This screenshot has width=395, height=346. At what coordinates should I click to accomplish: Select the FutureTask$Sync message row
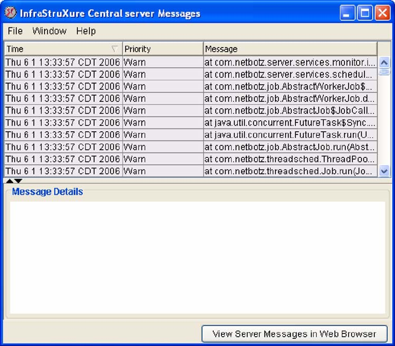pos(191,122)
